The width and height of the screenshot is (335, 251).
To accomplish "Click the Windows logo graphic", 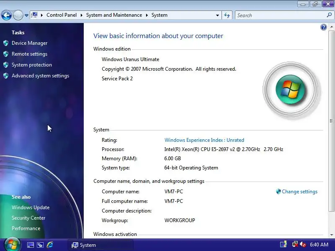I will pyautogui.click(x=291, y=90).
